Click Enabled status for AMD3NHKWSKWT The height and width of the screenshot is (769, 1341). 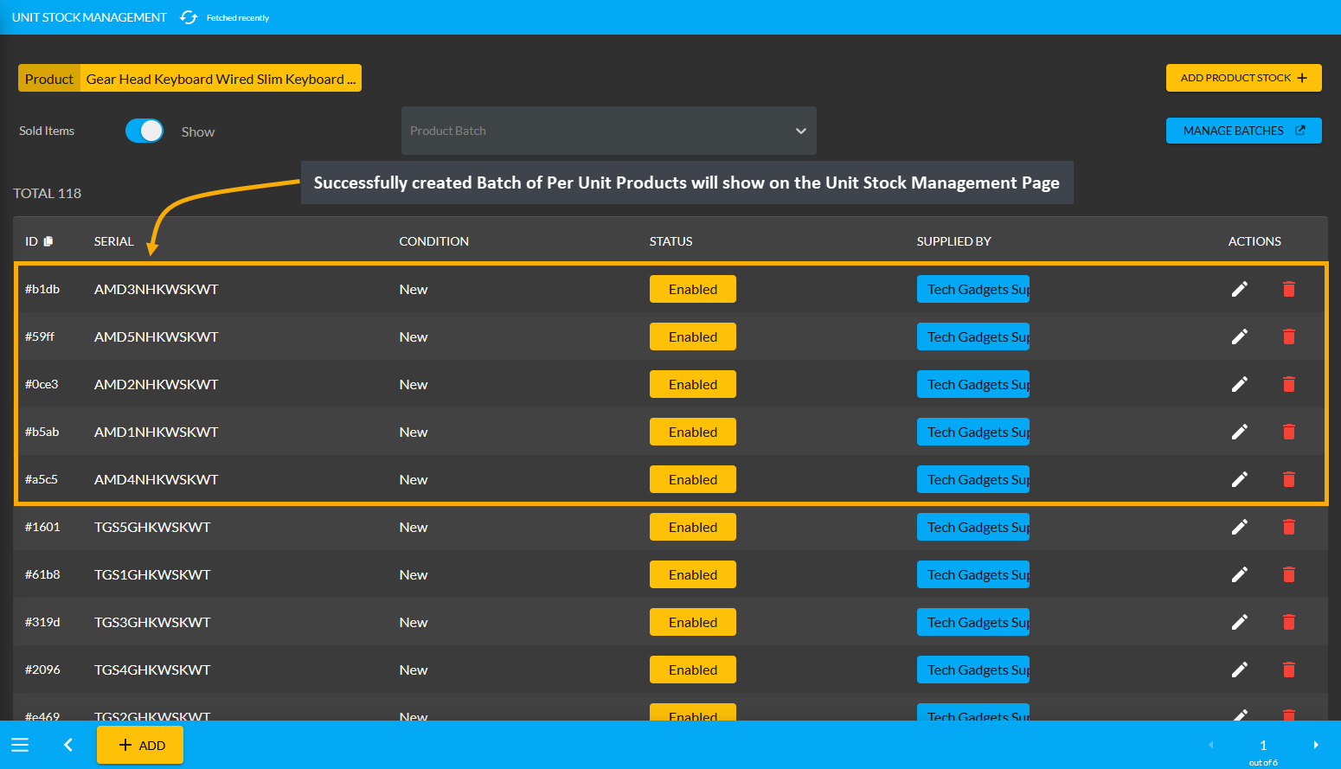pyautogui.click(x=693, y=289)
